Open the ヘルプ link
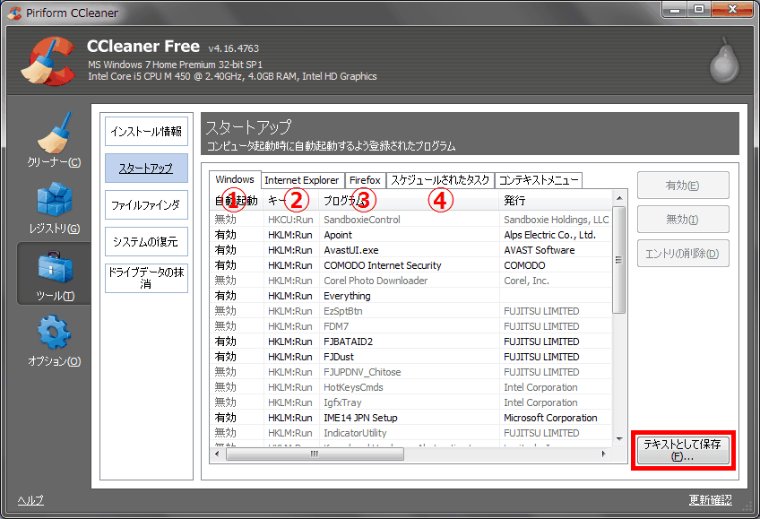 [30, 500]
